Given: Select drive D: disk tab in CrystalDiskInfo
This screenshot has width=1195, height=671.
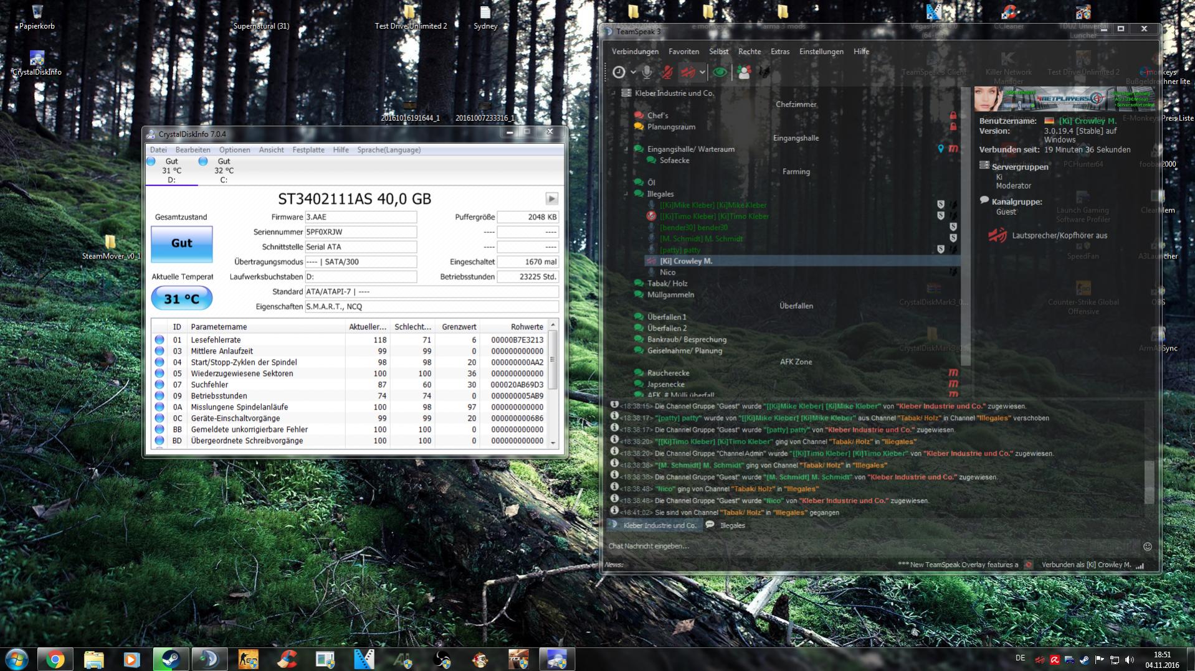Looking at the screenshot, I should click(x=171, y=171).
